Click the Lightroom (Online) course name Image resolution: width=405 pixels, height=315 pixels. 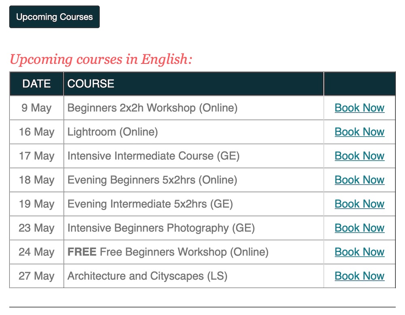pos(113,132)
